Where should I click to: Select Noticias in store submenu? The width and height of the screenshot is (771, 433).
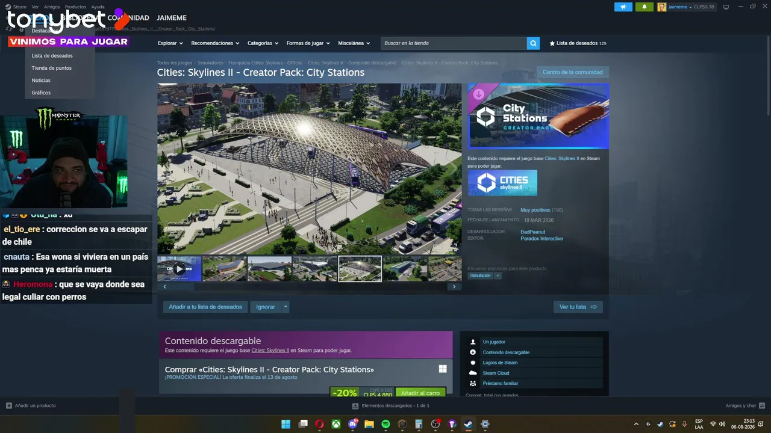(x=41, y=81)
